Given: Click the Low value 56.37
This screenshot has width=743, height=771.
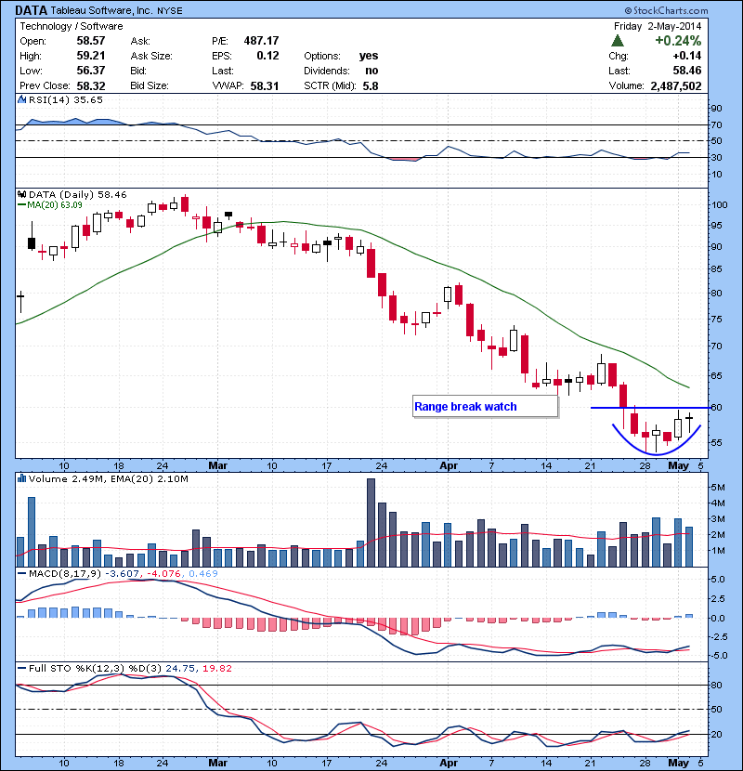Looking at the screenshot, I should (91, 71).
